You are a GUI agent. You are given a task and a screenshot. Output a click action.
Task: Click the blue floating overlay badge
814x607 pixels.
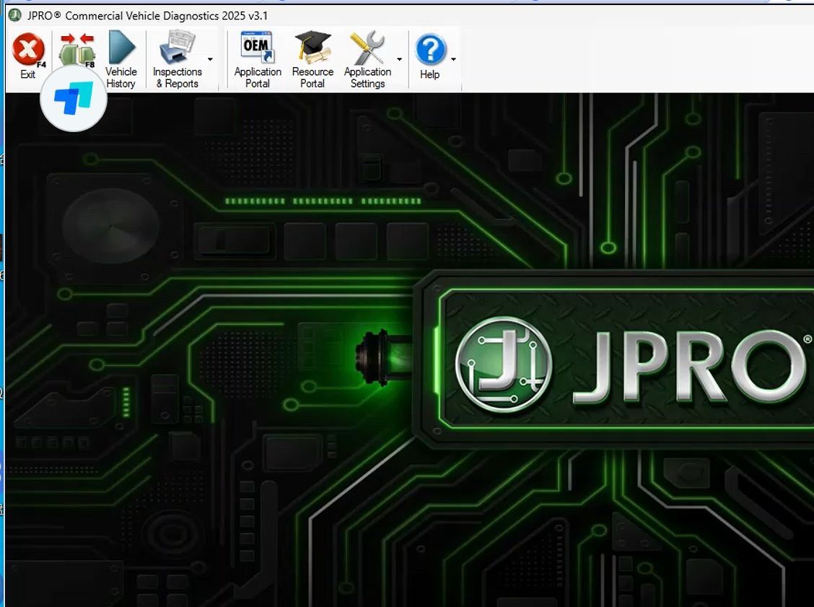click(x=74, y=98)
